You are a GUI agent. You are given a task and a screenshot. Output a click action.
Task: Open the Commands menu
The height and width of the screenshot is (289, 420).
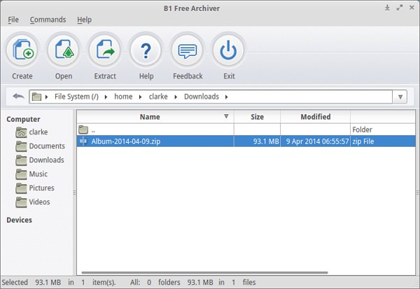[x=48, y=20]
